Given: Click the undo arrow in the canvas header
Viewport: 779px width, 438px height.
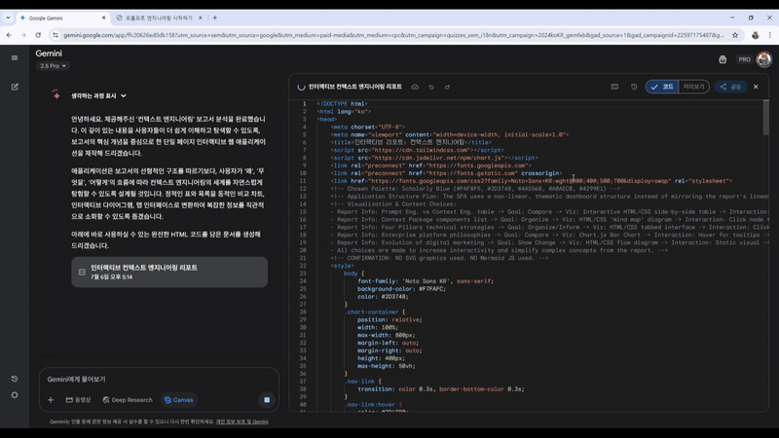Looking at the screenshot, I should 431,87.
